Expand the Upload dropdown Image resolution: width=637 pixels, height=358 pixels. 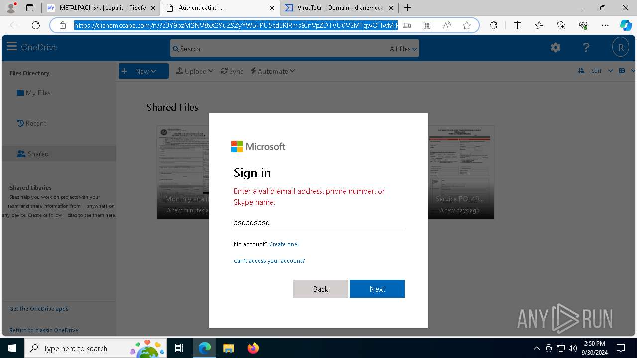[195, 71]
